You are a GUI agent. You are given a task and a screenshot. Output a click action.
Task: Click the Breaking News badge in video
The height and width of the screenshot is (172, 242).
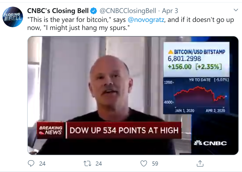[x=51, y=130]
